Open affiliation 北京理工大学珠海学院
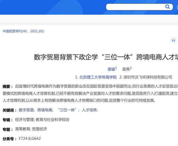 98,77
